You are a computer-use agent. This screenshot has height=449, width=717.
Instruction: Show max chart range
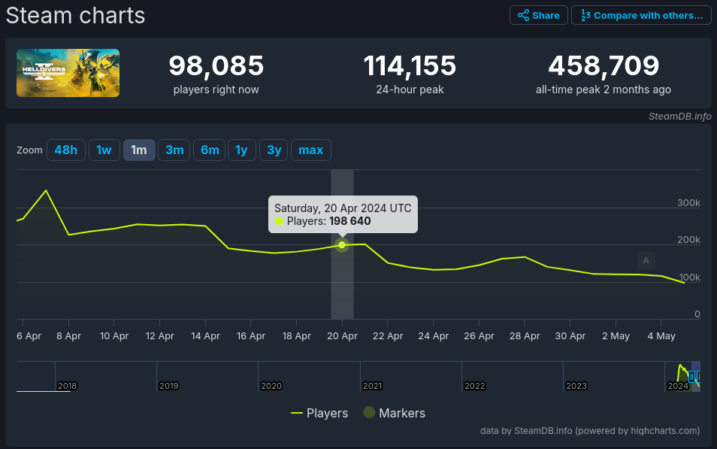[311, 150]
